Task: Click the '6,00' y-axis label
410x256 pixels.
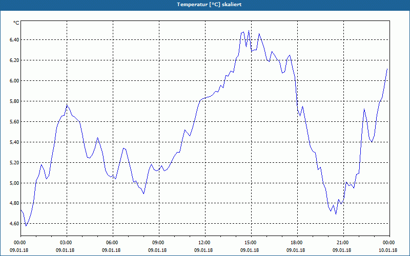Action: (x=14, y=81)
